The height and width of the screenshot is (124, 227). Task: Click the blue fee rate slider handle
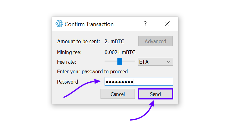[x=120, y=61]
